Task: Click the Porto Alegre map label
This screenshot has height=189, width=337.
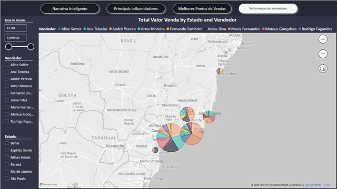Action: 155,178
